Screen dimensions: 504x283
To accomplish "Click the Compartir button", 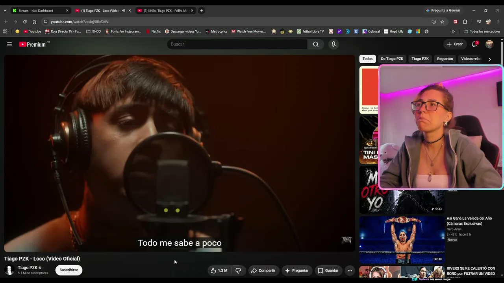I will pyautogui.click(x=263, y=270).
